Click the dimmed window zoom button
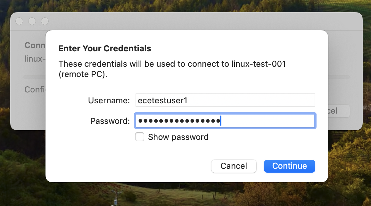This screenshot has height=206, width=371. pos(45,21)
